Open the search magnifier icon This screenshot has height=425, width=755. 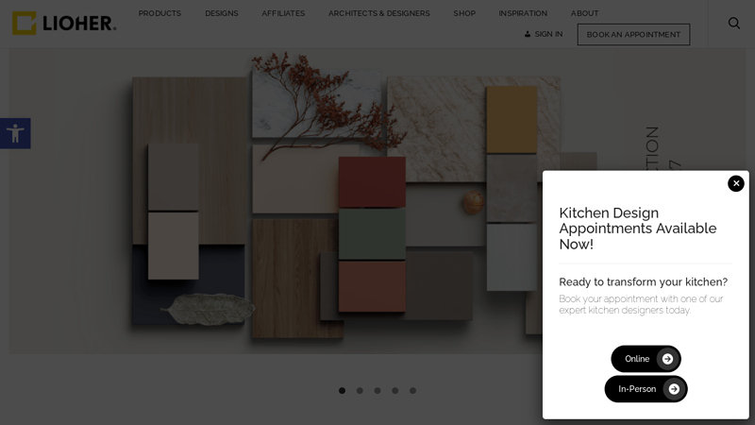pyautogui.click(x=734, y=24)
